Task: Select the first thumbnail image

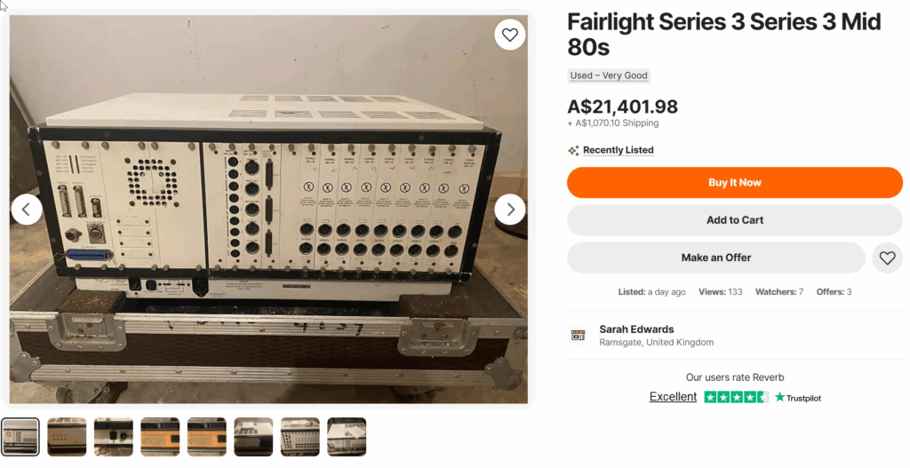Action: [x=20, y=436]
